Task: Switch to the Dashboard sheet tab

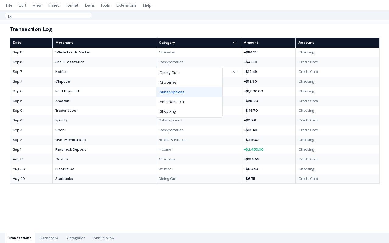Action: 49,238
